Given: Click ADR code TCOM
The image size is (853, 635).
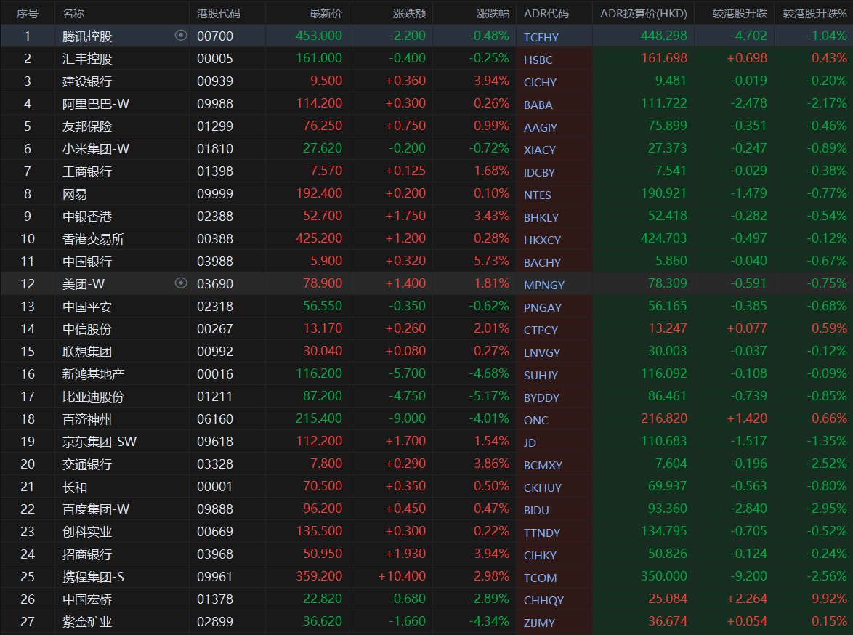Looking at the screenshot, I should coord(540,578).
